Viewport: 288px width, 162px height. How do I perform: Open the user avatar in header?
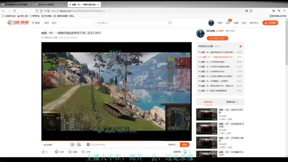pos(211,23)
